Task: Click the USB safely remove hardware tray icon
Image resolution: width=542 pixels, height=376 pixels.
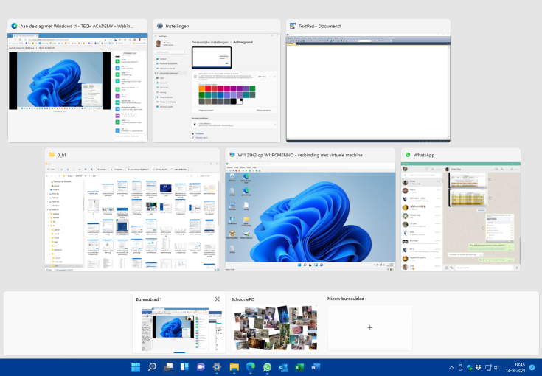Action: click(460, 368)
